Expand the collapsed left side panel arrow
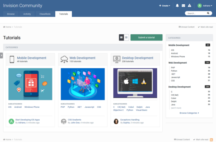 [x=1, y=55]
